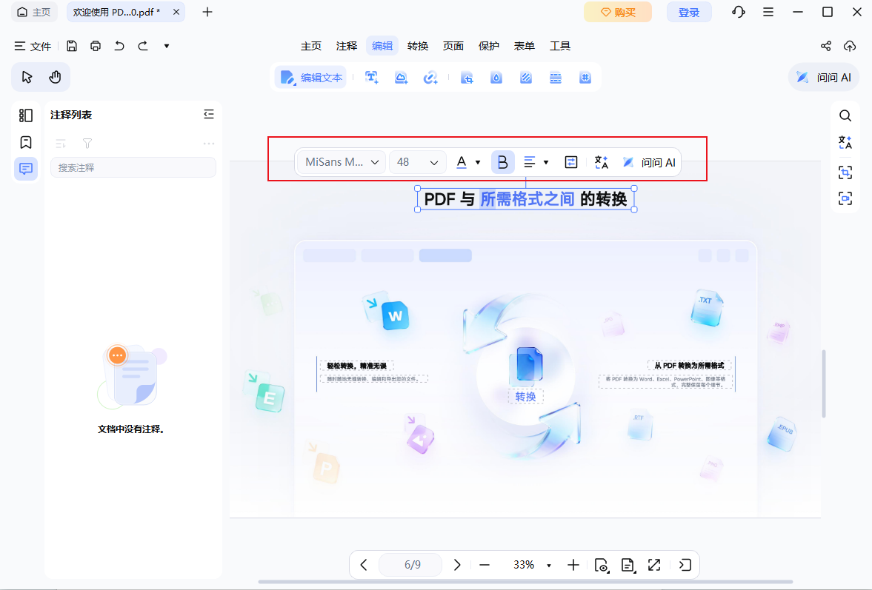Click 问问 AI in floating text toolbar
The width and height of the screenshot is (872, 590).
pos(649,162)
